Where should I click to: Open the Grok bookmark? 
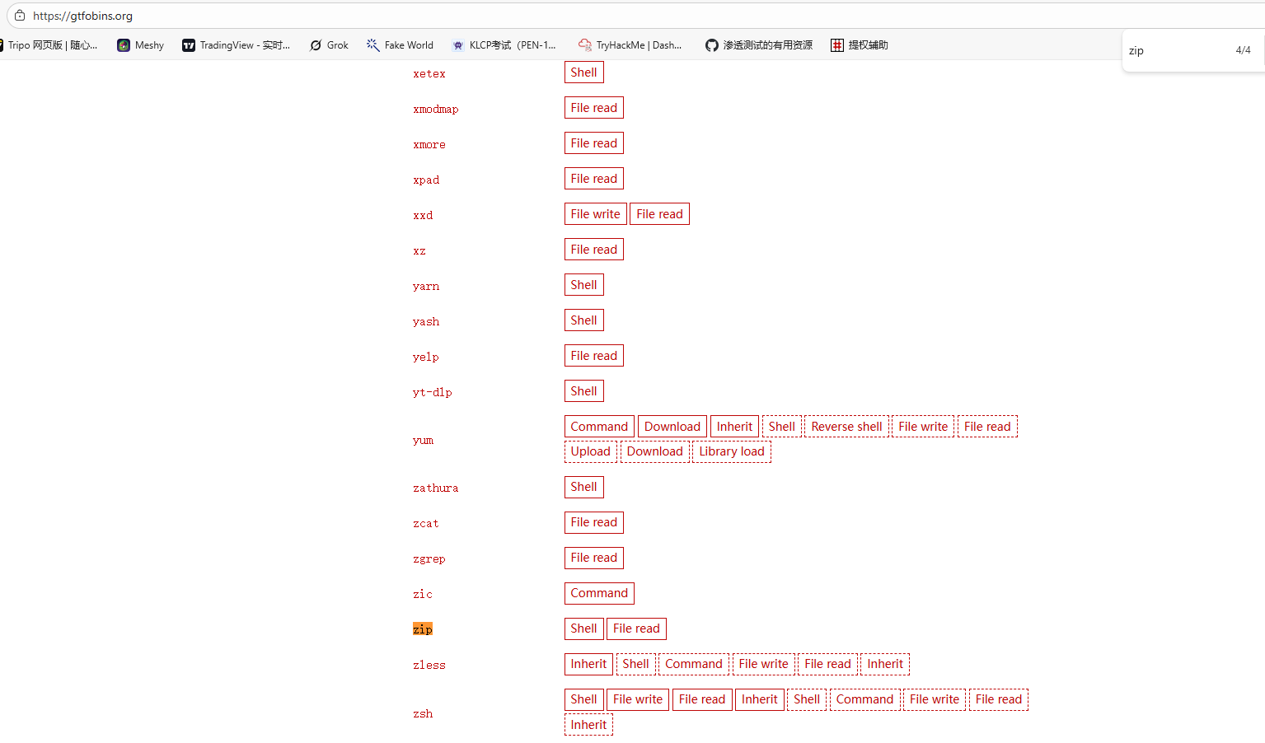point(329,45)
